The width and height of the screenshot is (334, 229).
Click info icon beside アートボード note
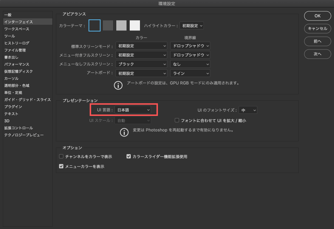pos(118,86)
